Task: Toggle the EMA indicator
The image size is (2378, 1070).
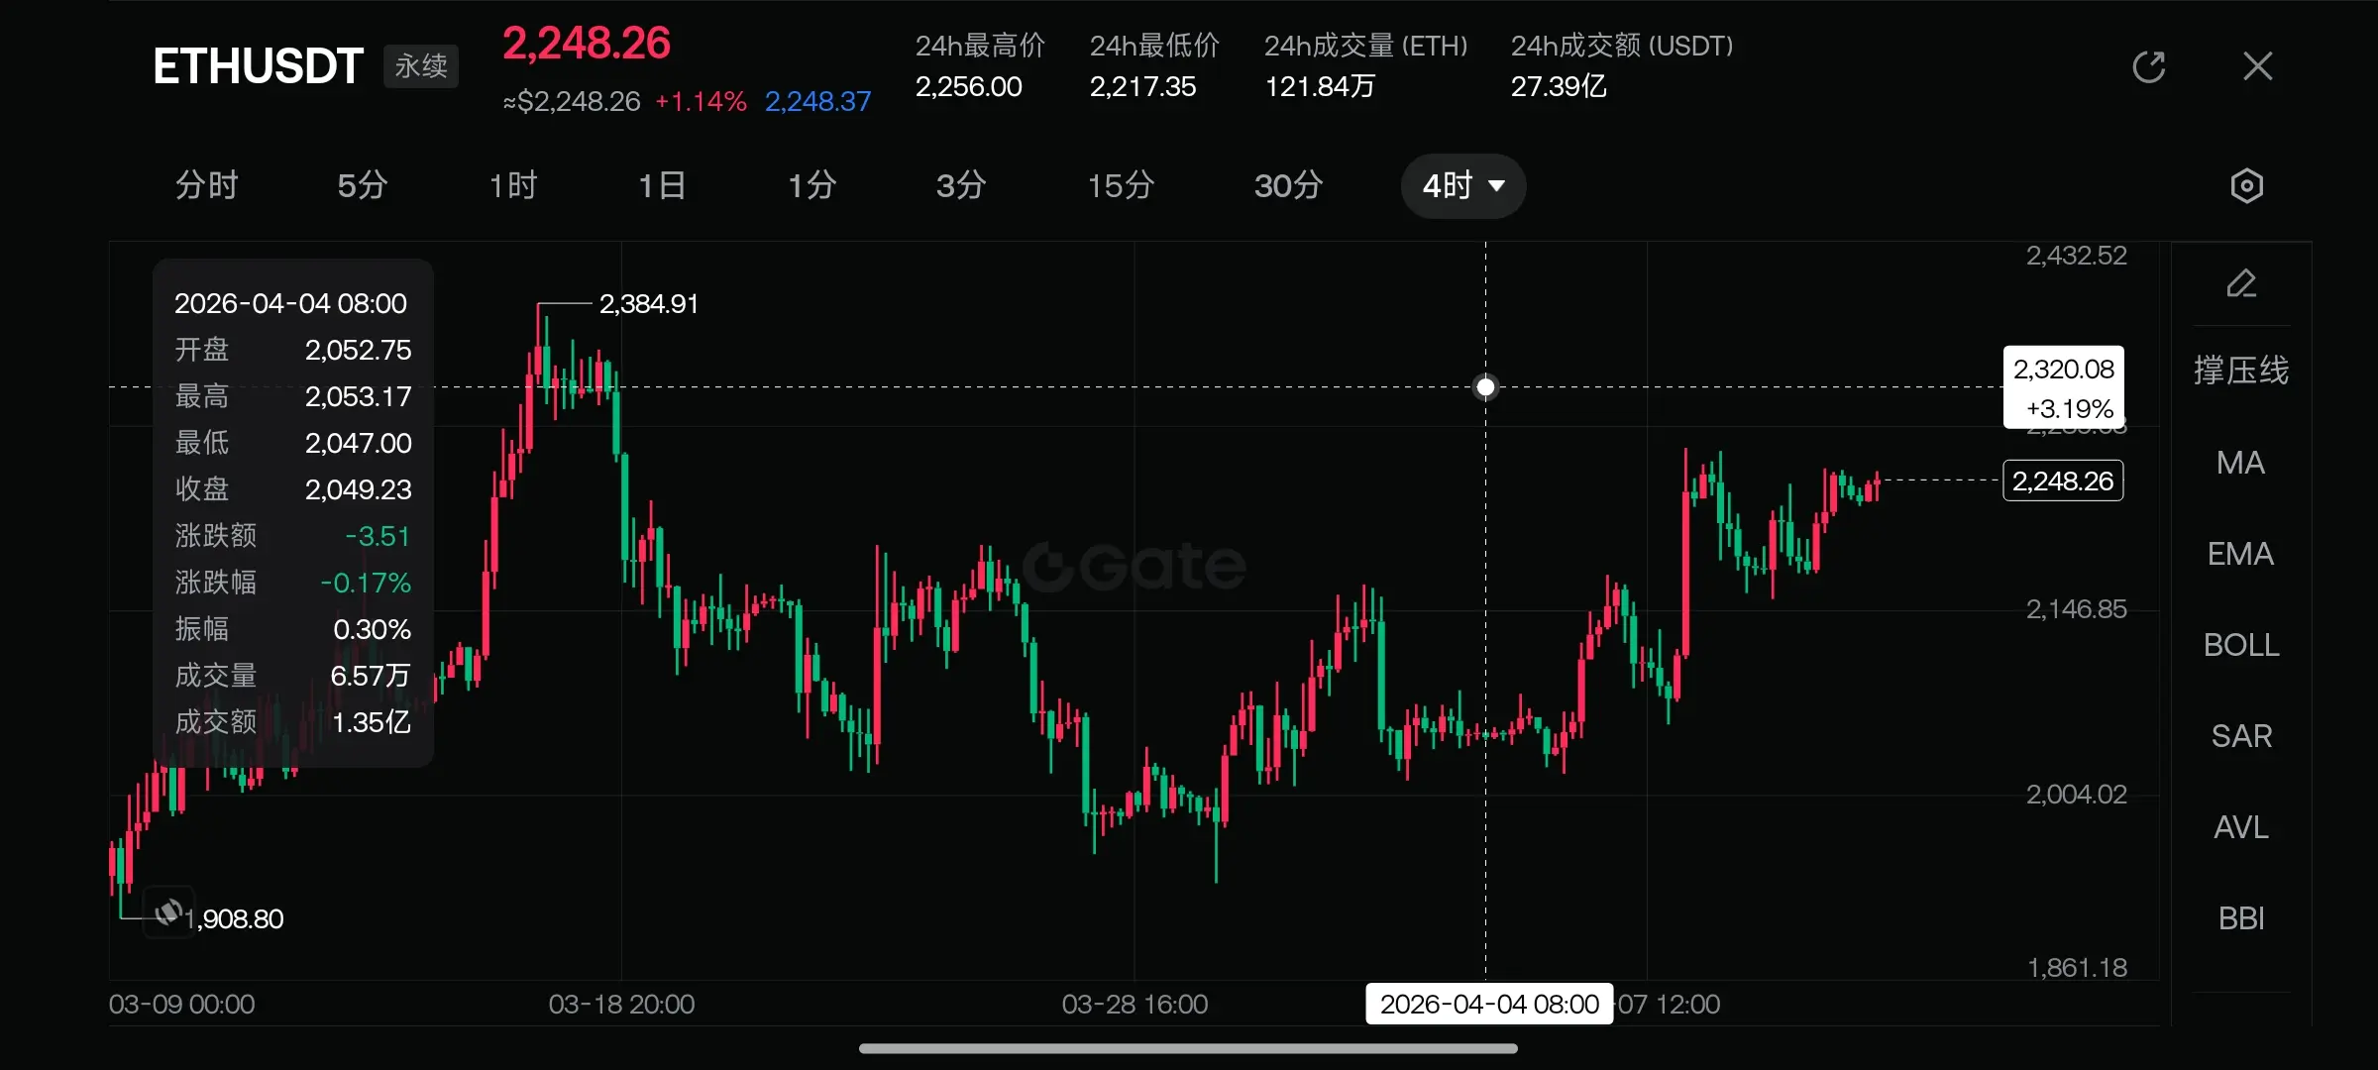Action: [x=2240, y=554]
